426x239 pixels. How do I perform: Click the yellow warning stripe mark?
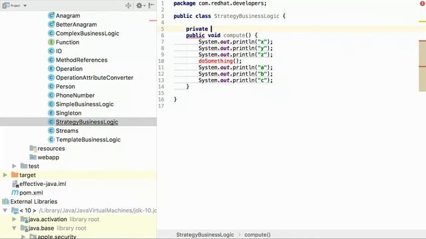click(422, 21)
